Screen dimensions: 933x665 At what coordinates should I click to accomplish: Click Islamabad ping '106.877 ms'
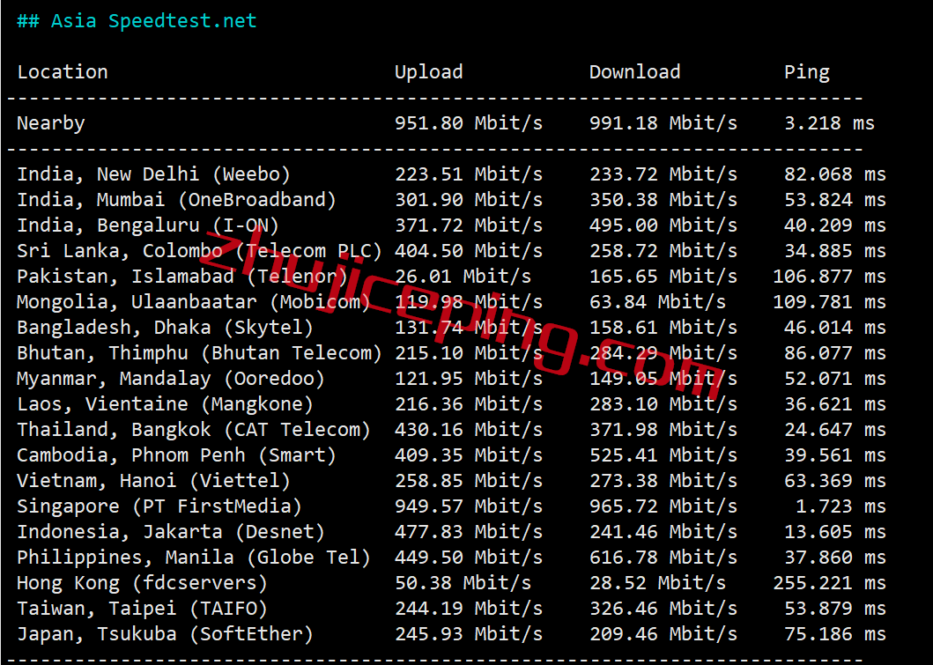tap(829, 277)
